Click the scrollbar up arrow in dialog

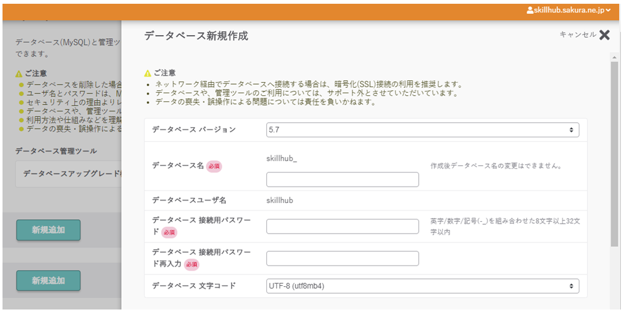click(615, 58)
